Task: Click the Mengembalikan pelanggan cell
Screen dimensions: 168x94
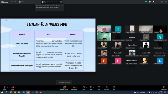Action: 22,66
